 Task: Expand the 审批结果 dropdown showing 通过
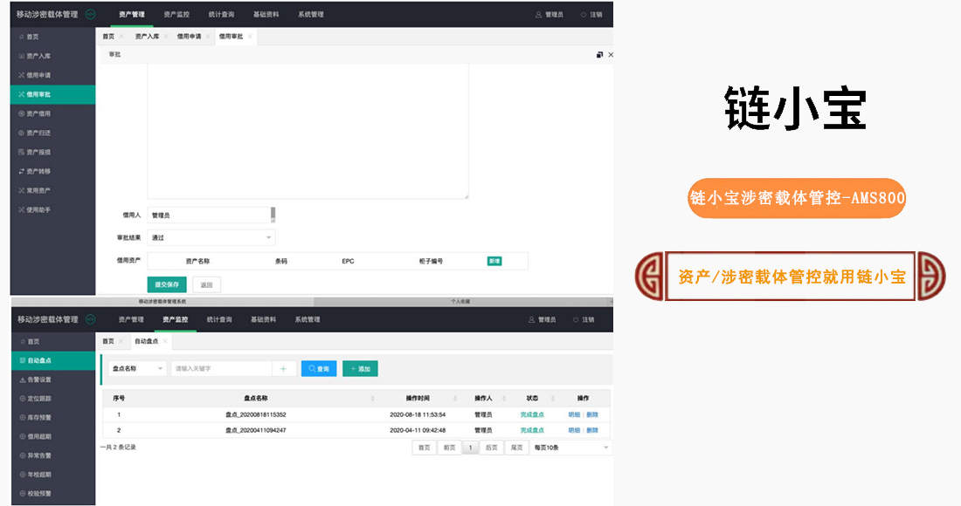(211, 237)
